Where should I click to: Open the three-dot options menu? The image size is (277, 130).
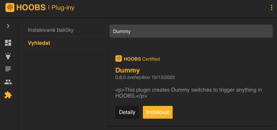[x=271, y=8]
